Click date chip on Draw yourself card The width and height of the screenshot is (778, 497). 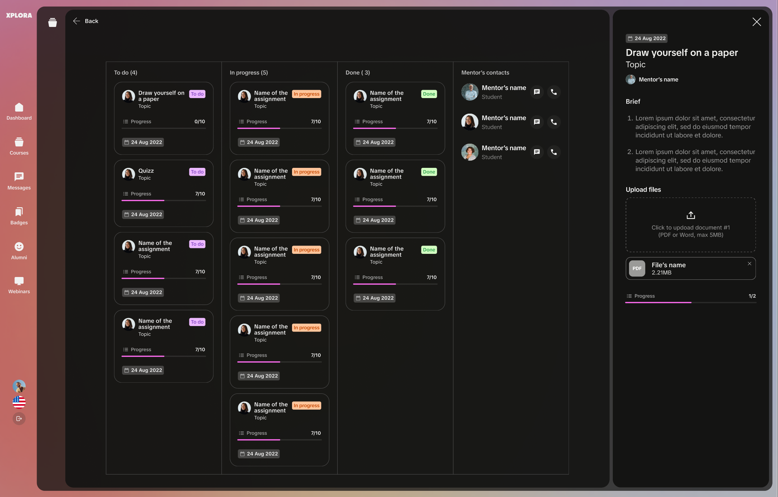click(143, 142)
